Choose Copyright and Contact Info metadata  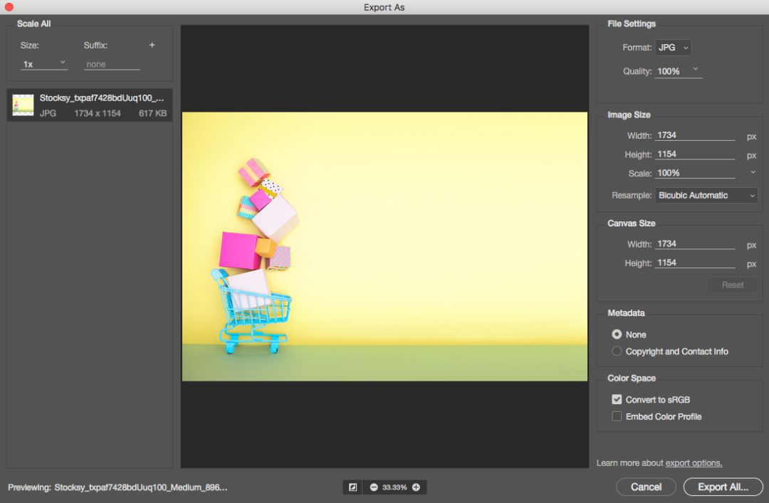tap(617, 351)
